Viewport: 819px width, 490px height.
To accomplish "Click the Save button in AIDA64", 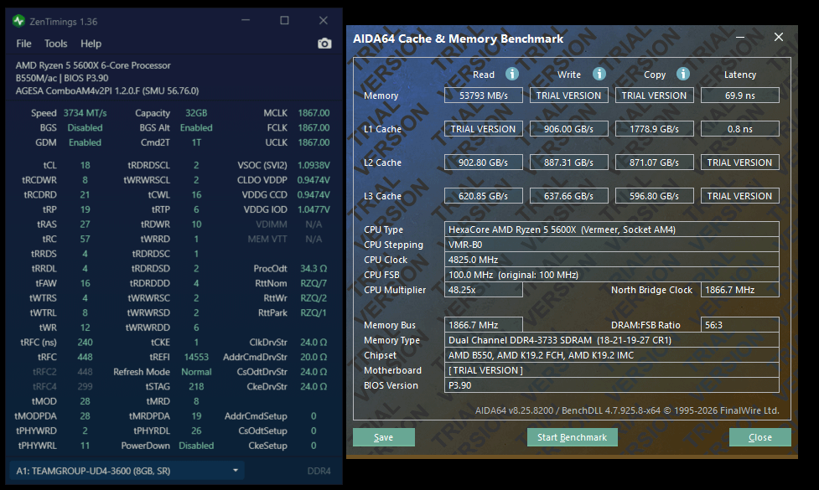I will [383, 437].
